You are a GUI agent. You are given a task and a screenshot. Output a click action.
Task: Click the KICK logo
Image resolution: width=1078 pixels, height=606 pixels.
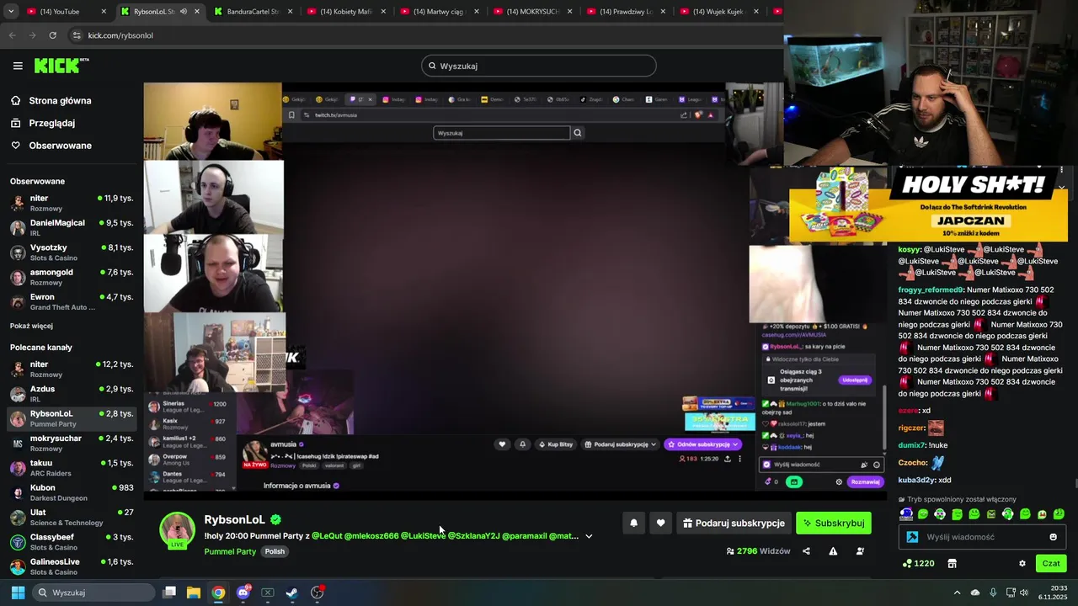click(x=61, y=66)
